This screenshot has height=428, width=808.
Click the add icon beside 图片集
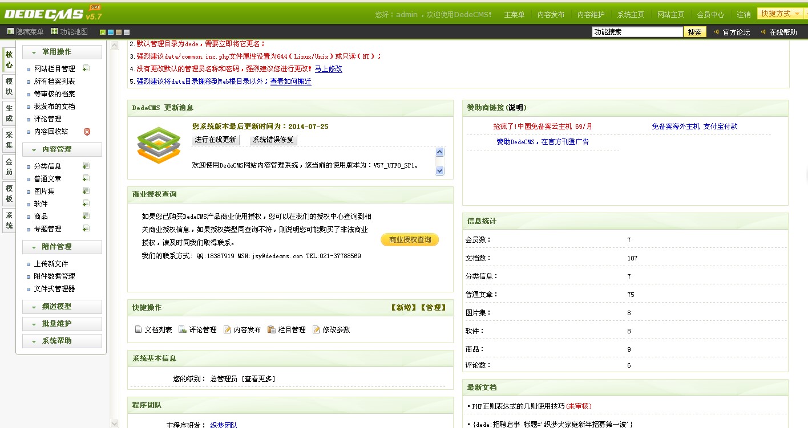[x=86, y=191]
